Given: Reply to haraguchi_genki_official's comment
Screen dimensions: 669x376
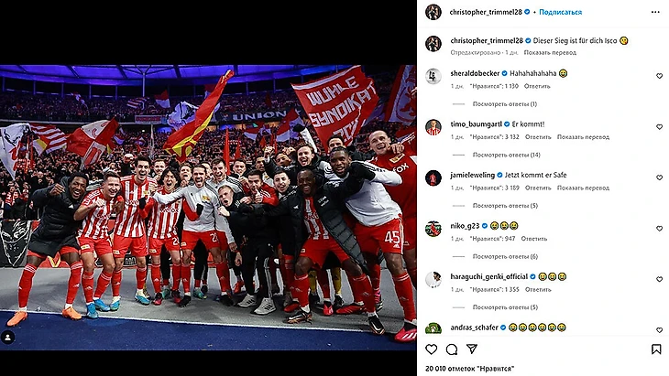Looking at the screenshot, I should point(538,290).
